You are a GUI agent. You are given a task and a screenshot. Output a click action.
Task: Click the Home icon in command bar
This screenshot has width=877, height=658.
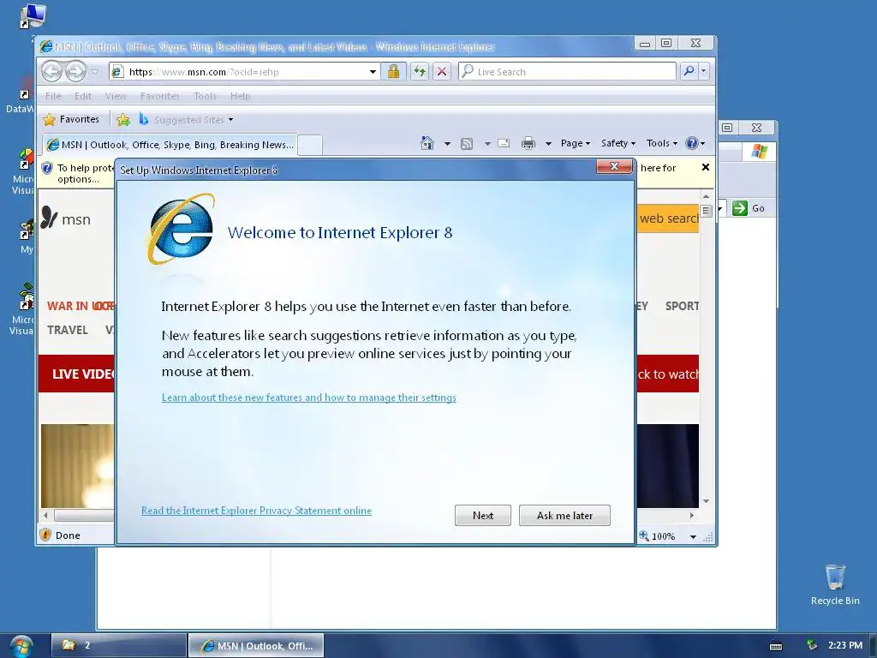pyautogui.click(x=427, y=143)
